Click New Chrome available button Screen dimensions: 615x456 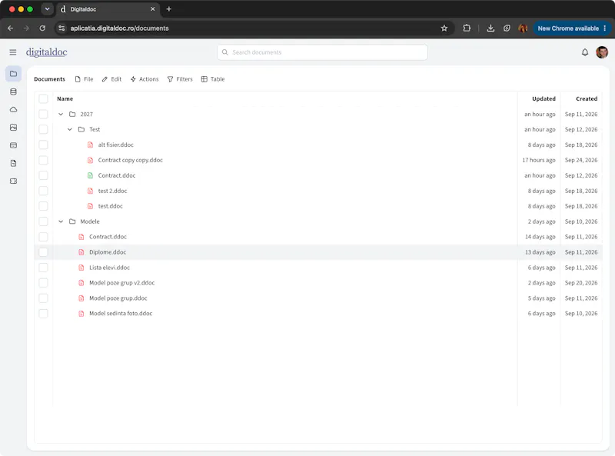tap(571, 28)
